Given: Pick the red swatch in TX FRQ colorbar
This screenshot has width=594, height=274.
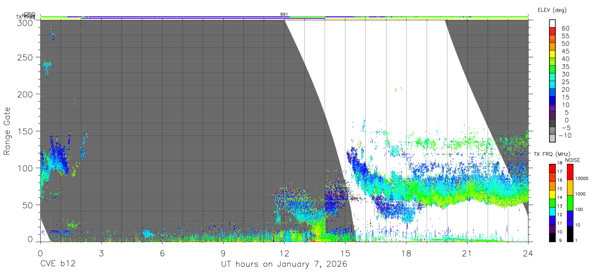Looking at the screenshot, I should 552,168.
